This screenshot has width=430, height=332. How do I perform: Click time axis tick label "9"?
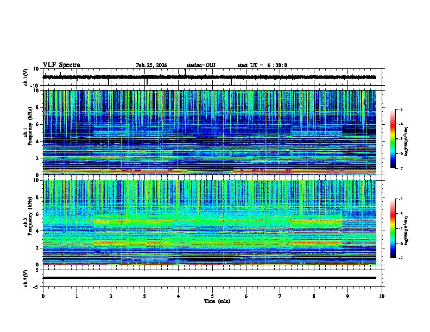(x=347, y=296)
